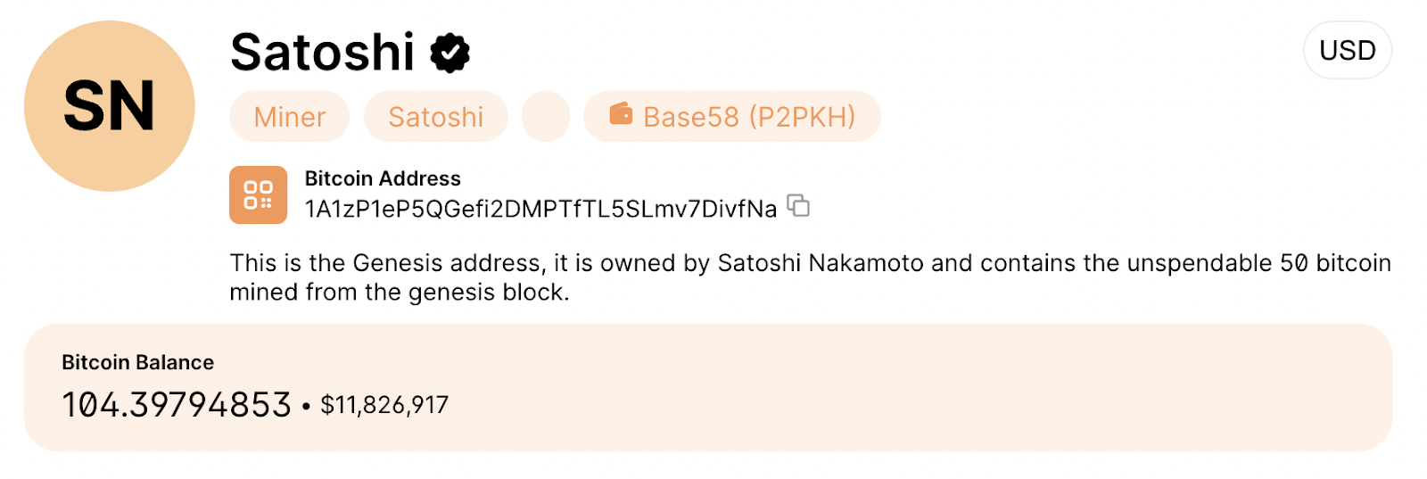Click the Bitcoin Address label

click(383, 178)
